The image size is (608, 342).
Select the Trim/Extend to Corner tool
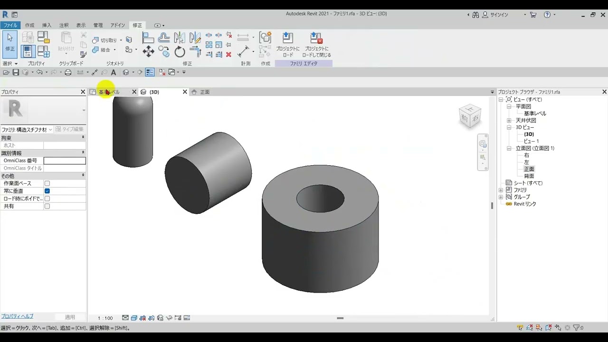click(195, 51)
